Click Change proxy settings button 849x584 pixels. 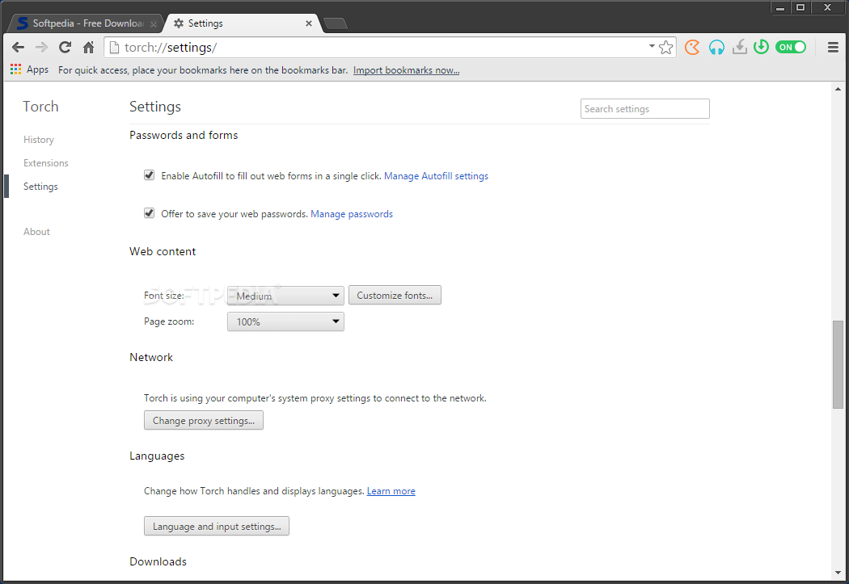(204, 420)
